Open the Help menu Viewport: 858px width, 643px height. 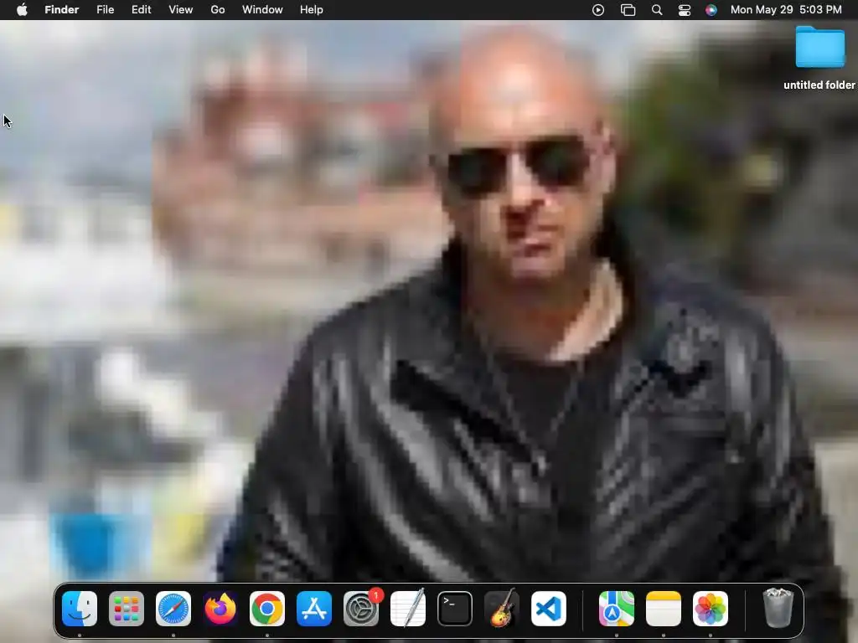click(x=312, y=10)
